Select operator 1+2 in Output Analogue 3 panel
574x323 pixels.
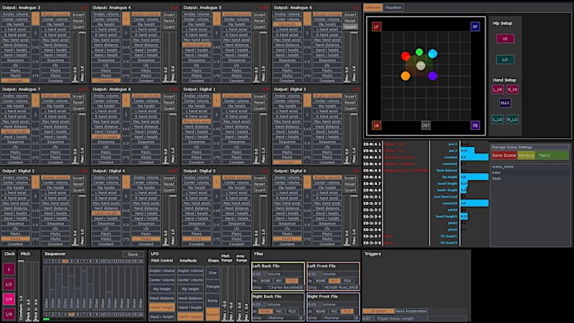point(35,47)
